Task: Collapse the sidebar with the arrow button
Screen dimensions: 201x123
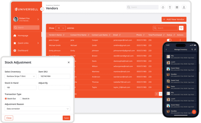Action: tap(42, 9)
